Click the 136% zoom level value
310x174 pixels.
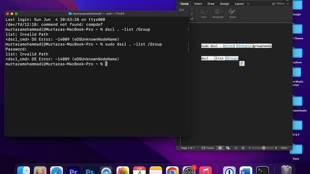coord(284,148)
